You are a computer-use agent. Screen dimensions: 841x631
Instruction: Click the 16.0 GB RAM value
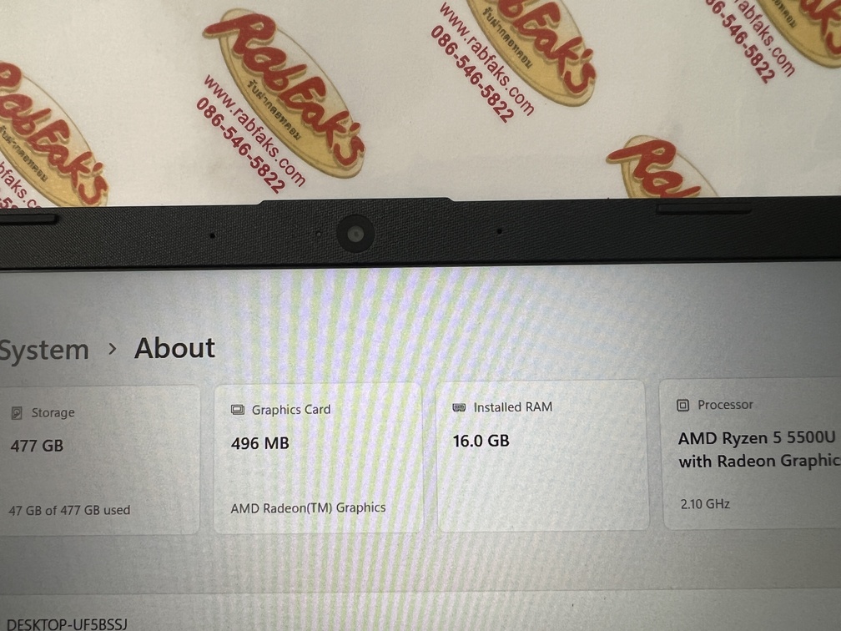click(x=481, y=441)
